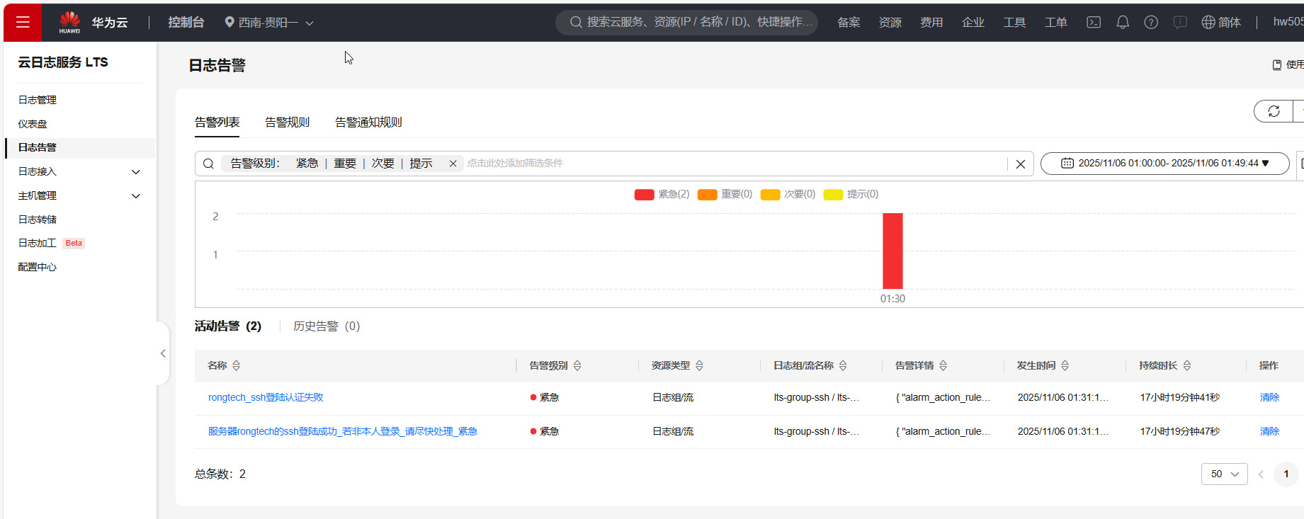Screen dimensions: 1304x519
Task: Clear the search filter with X icon
Action: click(x=1021, y=164)
